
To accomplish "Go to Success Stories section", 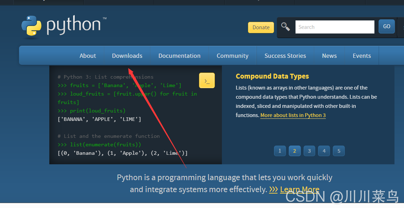I will click(285, 56).
